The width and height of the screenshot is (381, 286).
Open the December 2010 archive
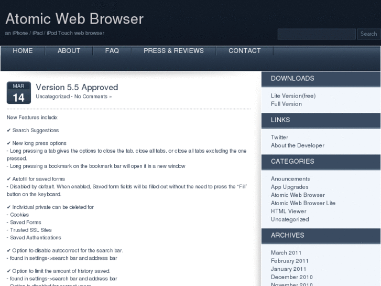click(291, 277)
